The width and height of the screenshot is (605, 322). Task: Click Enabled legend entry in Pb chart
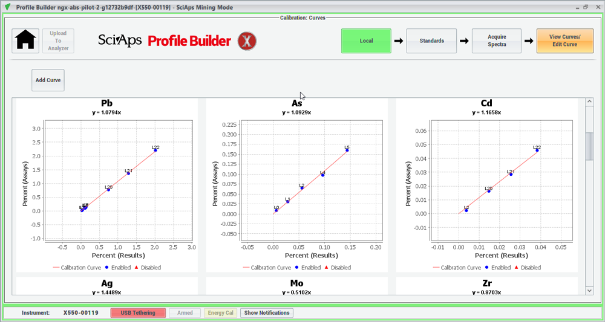coord(118,268)
